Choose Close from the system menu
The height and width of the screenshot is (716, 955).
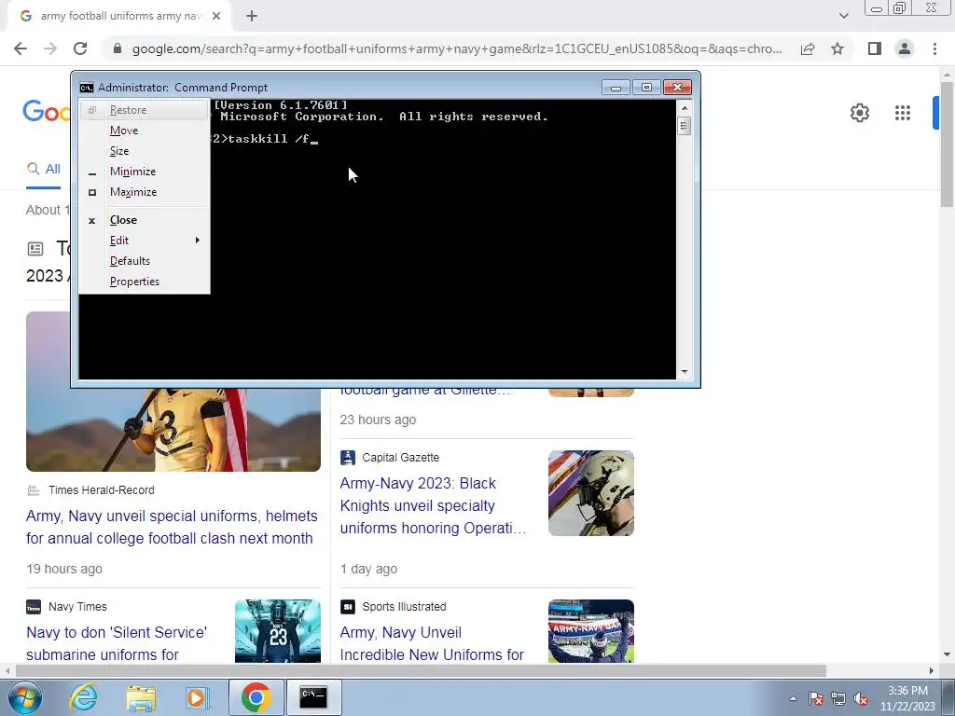(145, 220)
